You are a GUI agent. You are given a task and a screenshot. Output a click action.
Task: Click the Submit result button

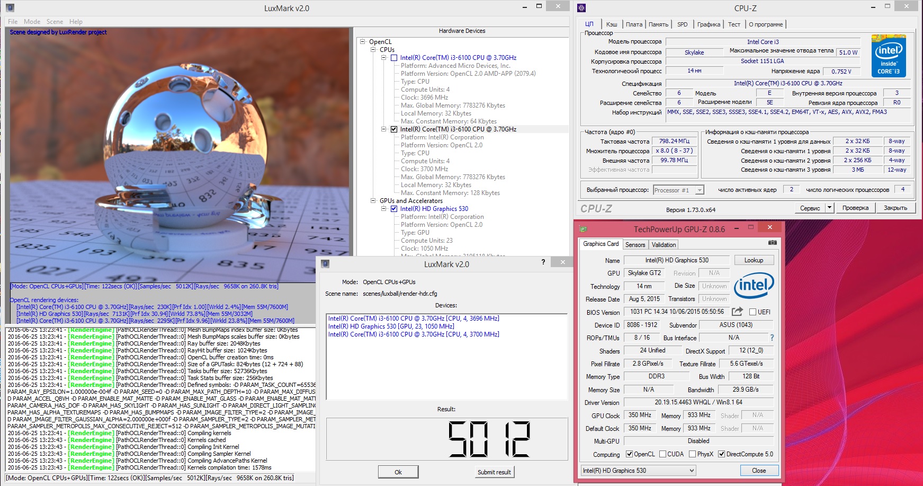pos(494,472)
